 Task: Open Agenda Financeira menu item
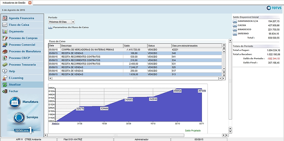(22, 18)
